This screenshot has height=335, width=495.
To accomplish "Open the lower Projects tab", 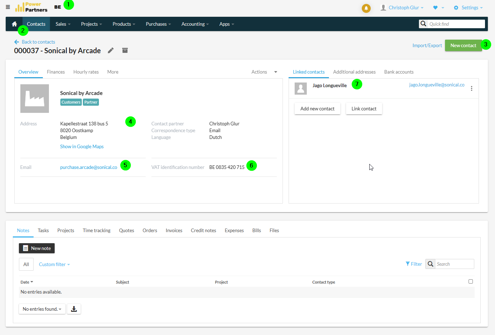I will [x=66, y=230].
